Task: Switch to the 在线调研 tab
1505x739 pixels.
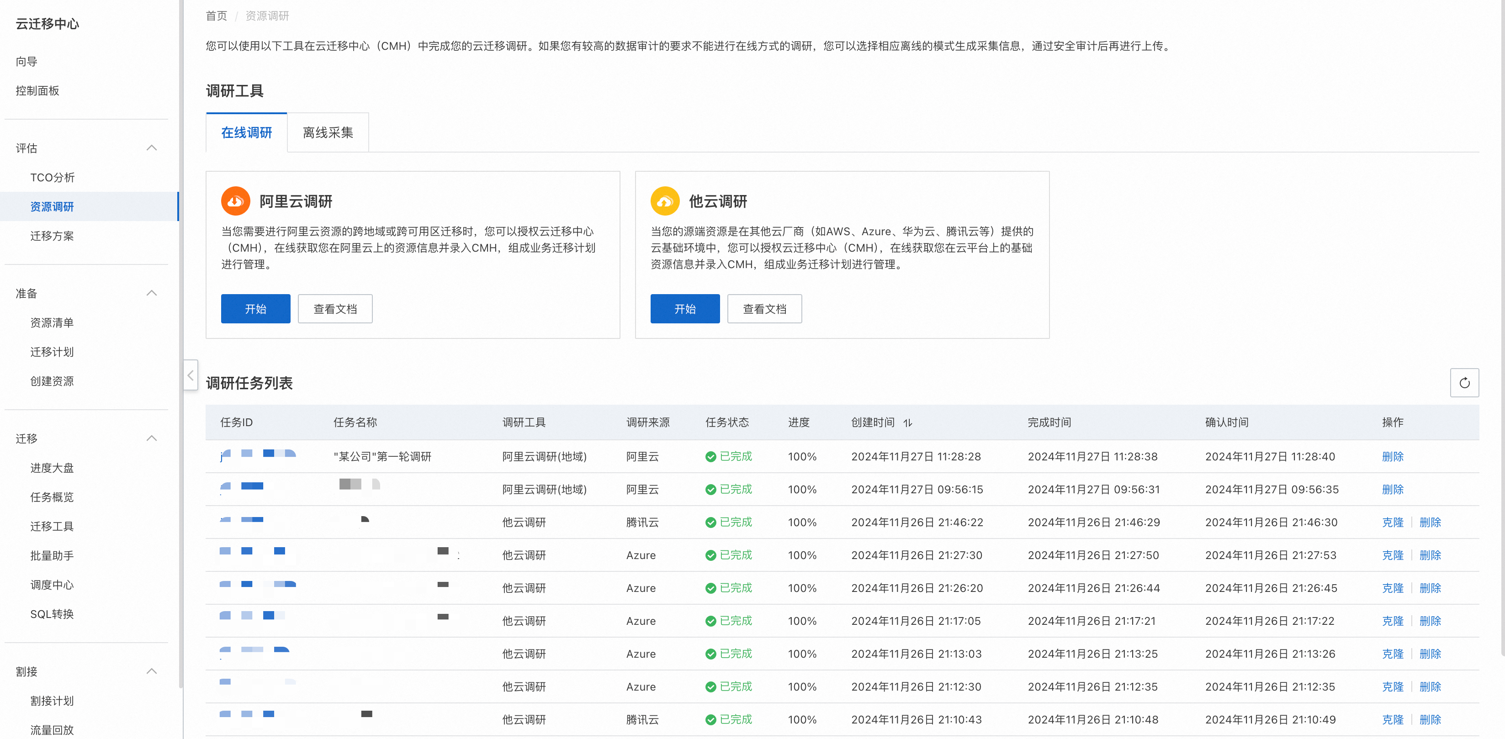Action: [247, 132]
